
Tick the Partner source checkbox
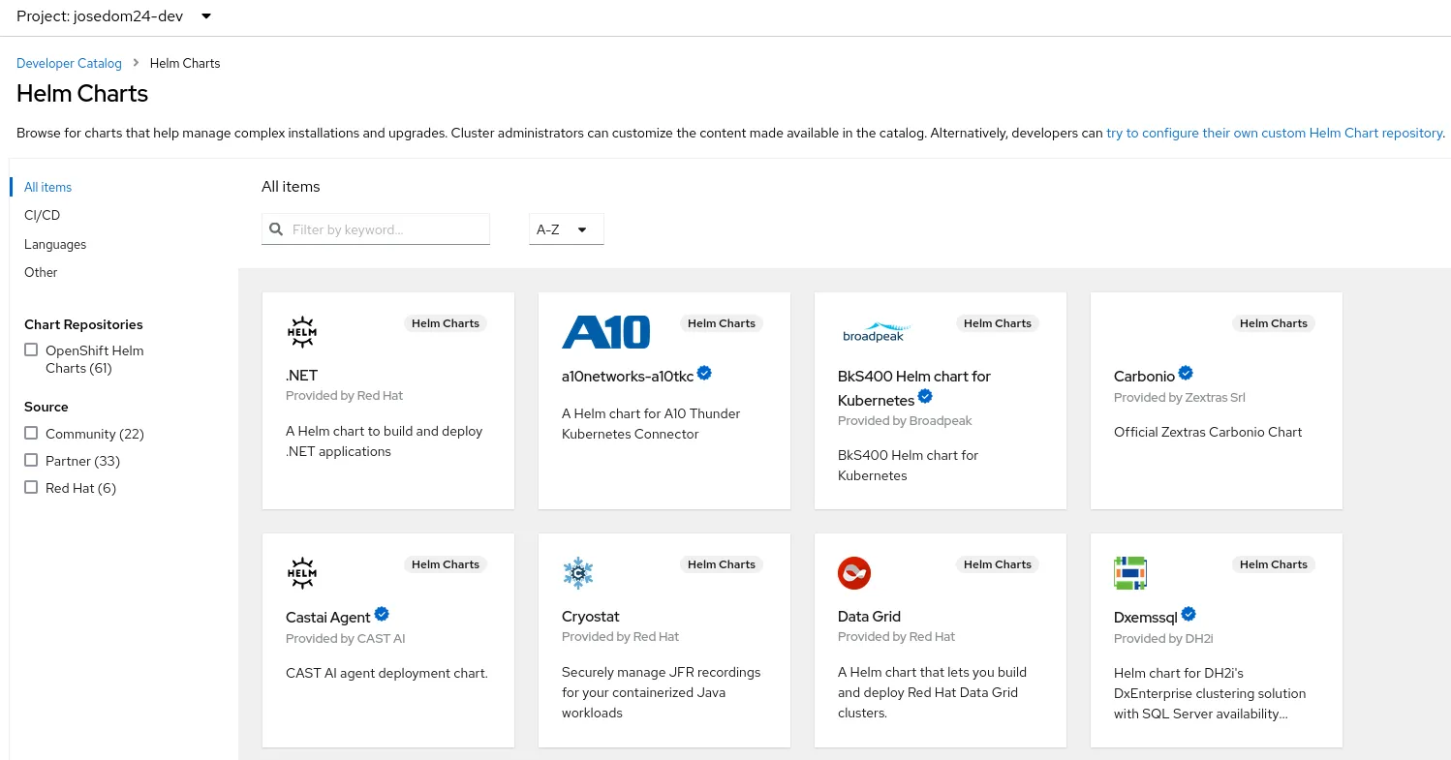(x=32, y=461)
